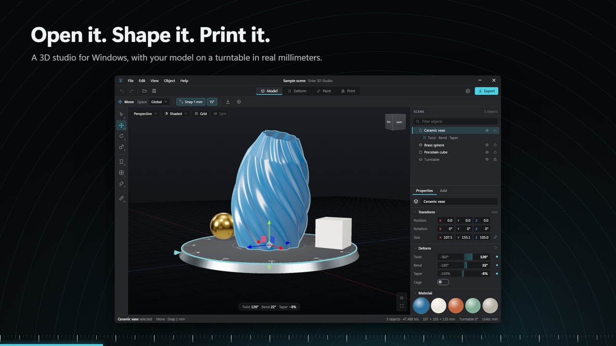Switch to the Add tab

coord(444,191)
